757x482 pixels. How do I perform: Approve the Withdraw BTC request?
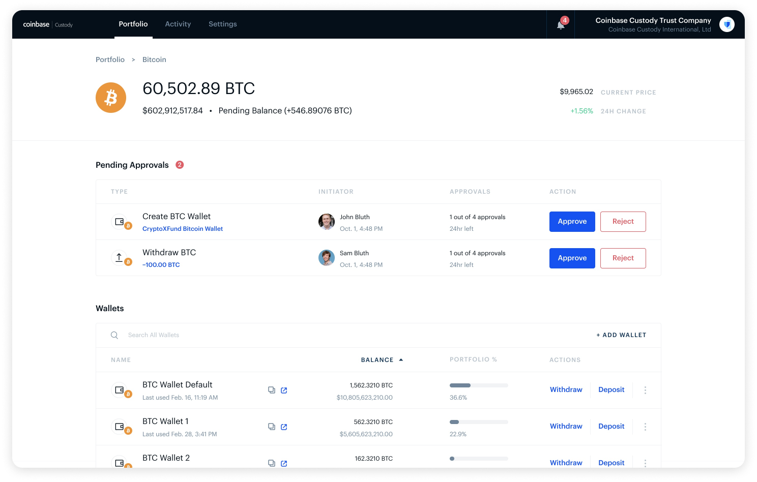[x=572, y=258]
